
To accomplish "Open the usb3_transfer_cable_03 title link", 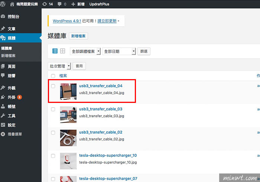I will click(x=101, y=109).
